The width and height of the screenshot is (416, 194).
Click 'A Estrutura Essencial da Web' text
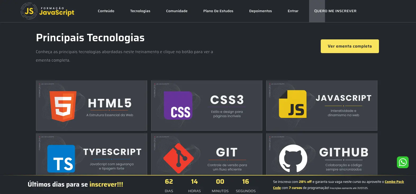pyautogui.click(x=110, y=115)
